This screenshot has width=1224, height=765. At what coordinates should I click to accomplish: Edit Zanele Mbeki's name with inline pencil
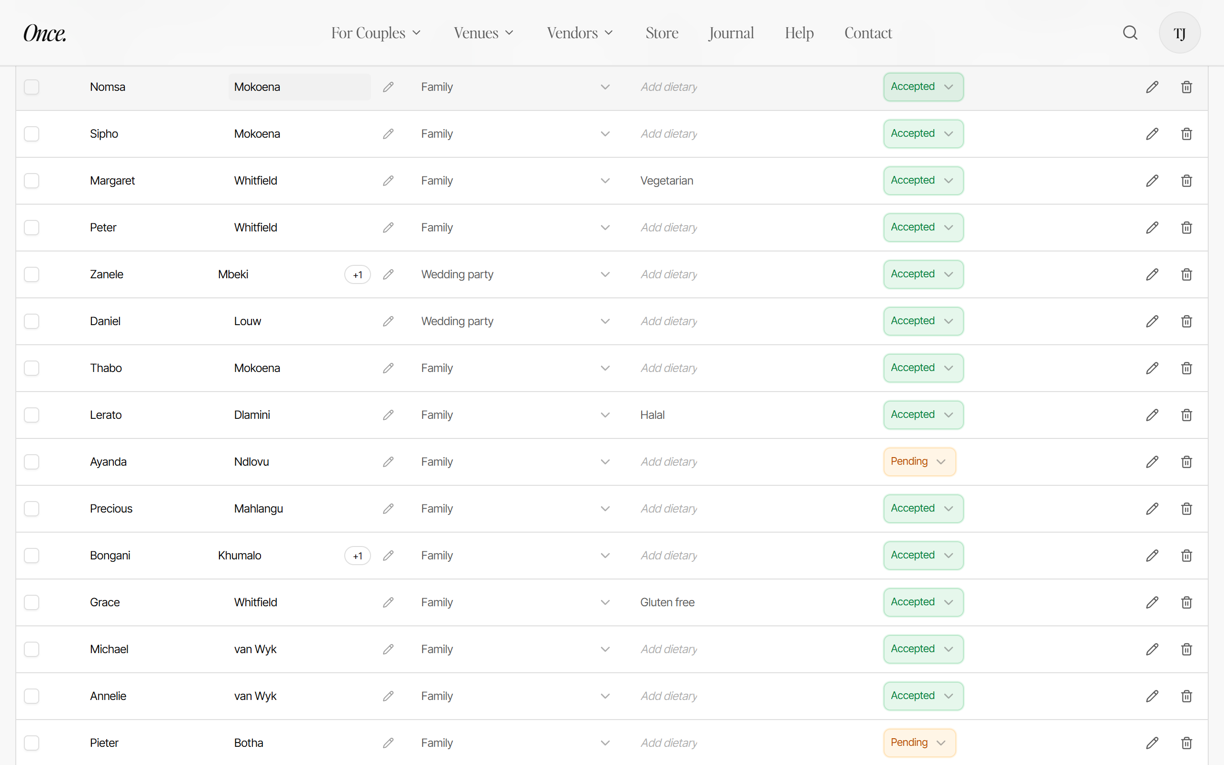coord(388,274)
